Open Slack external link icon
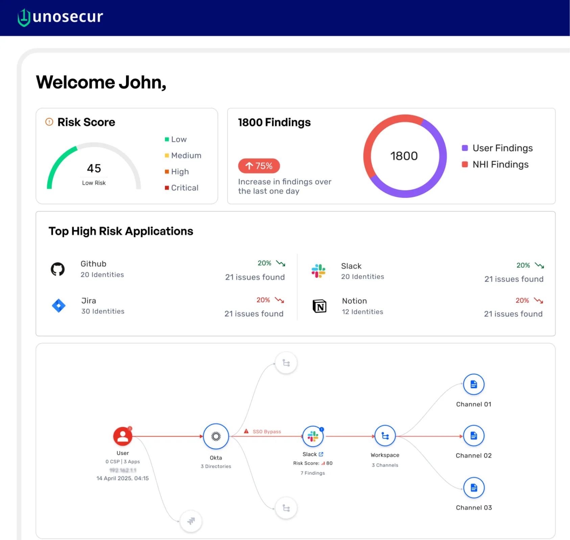570x540 pixels. (321, 454)
